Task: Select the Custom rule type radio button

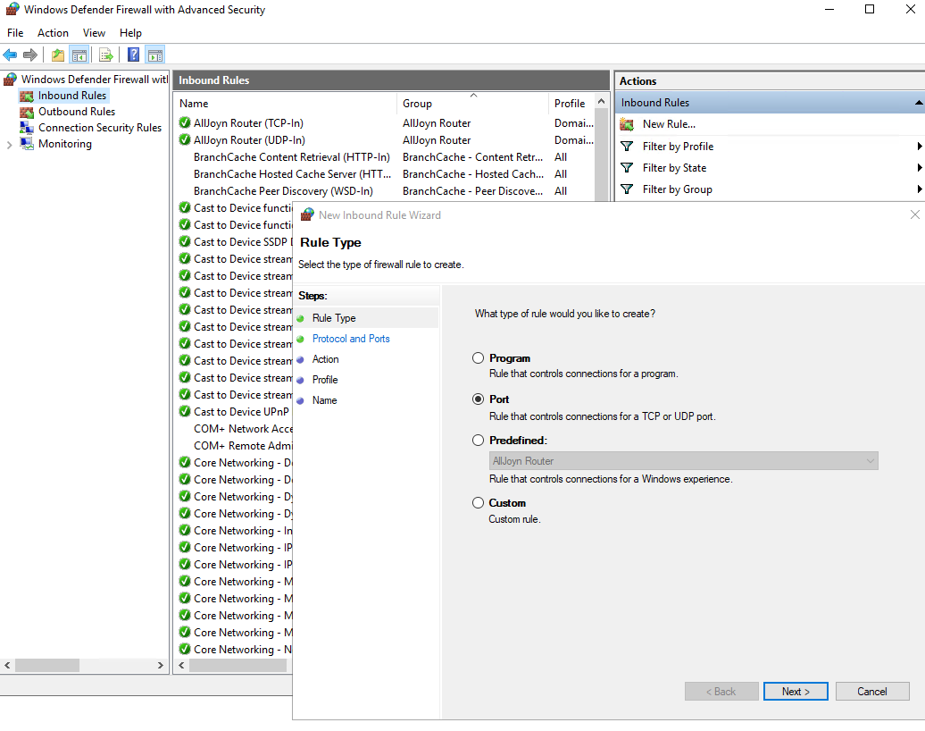Action: tap(478, 502)
